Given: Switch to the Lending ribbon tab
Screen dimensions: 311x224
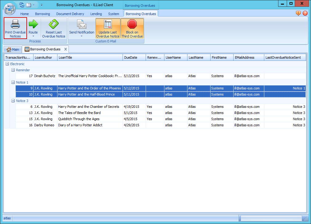Looking at the screenshot, I should point(96,14).
